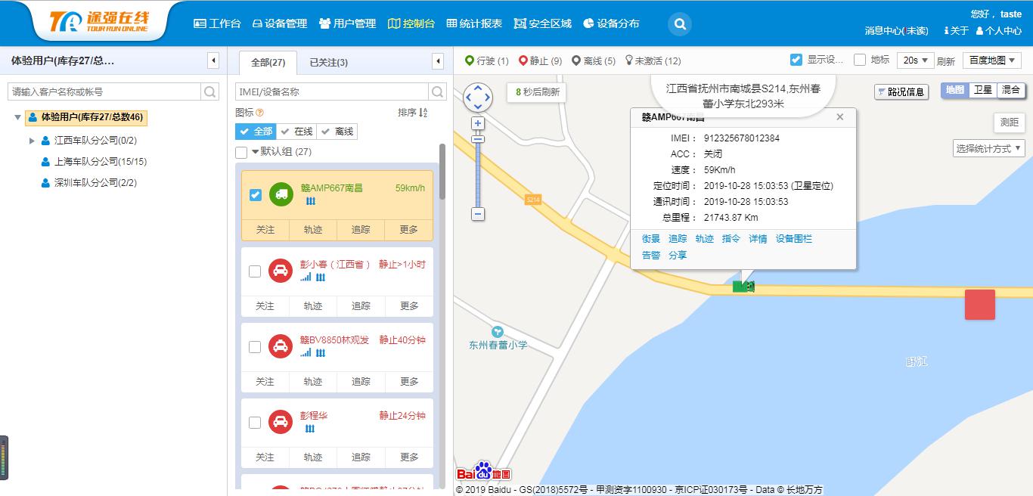The height and width of the screenshot is (496, 1033).
Task: Collapse the 默认组 group triangle
Action: click(256, 152)
